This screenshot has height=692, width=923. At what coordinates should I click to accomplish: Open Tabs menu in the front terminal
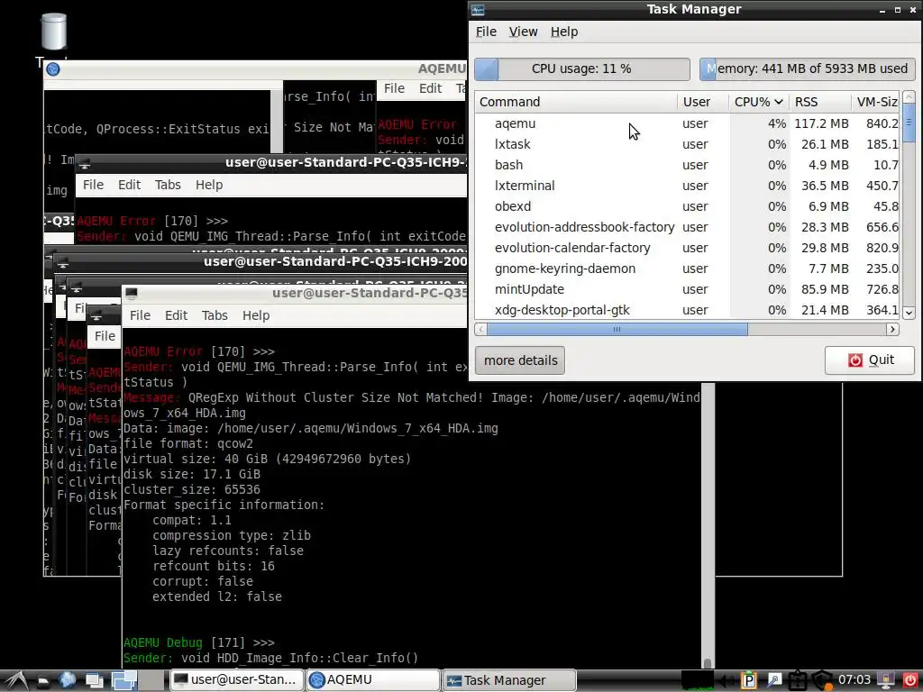click(x=215, y=315)
